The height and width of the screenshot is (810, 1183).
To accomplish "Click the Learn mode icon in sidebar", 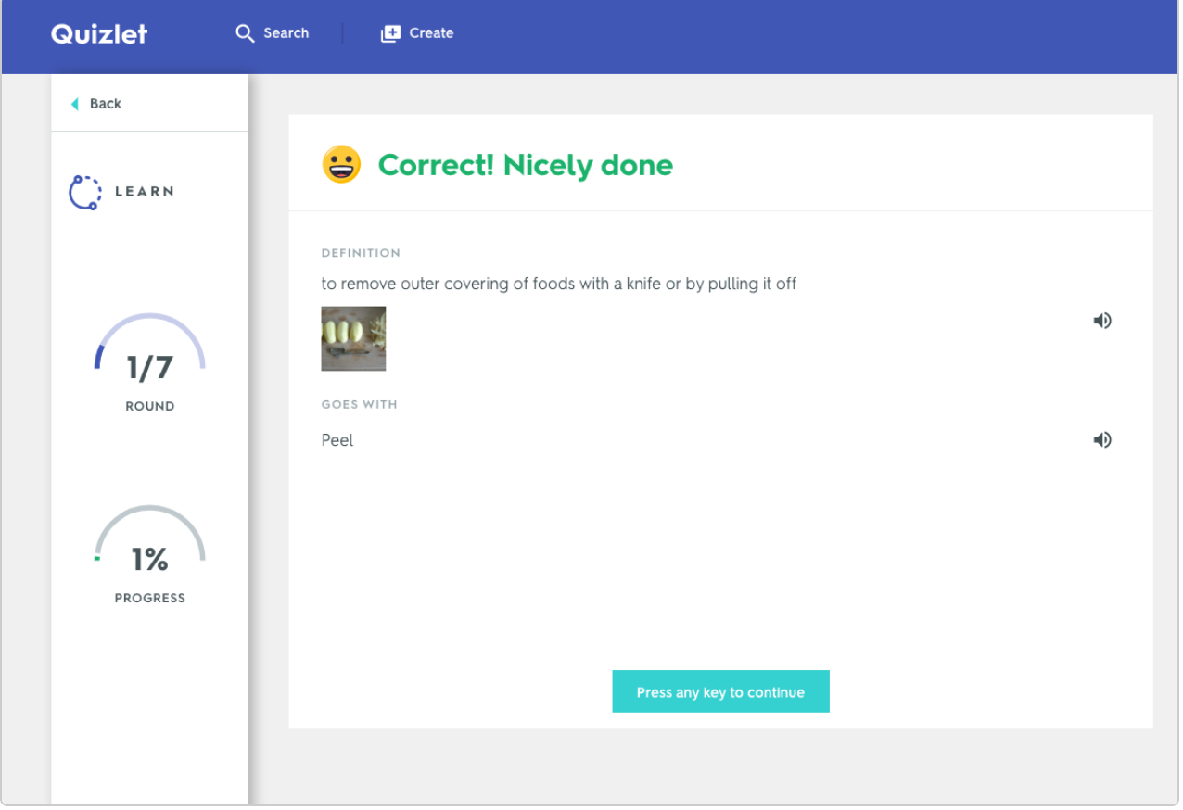I will pos(84,192).
